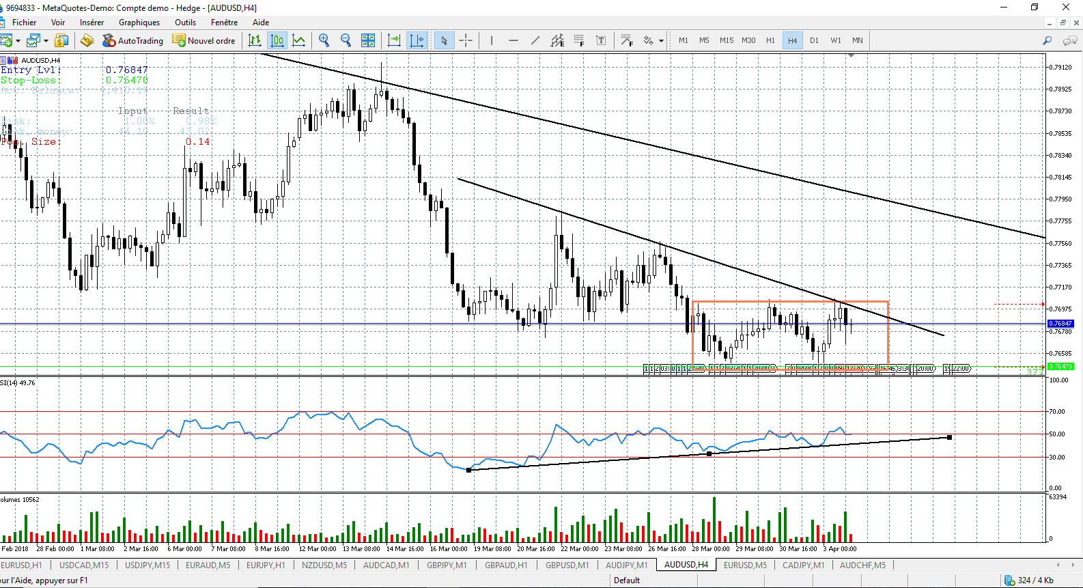Select the H4 timeframe button
This screenshot has width=1083, height=588.
pos(792,41)
